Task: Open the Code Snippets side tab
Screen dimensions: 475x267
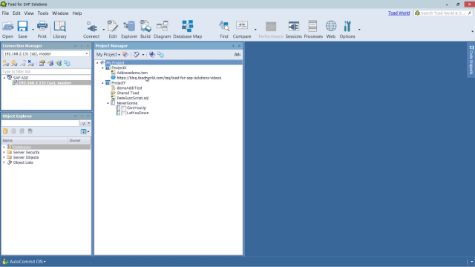Action: [x=471, y=59]
